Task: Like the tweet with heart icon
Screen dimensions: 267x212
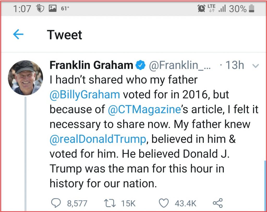Action: click(164, 203)
